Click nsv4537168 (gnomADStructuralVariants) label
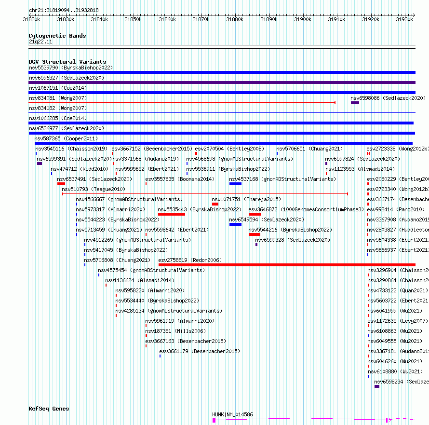The image size is (429, 425). click(x=282, y=179)
